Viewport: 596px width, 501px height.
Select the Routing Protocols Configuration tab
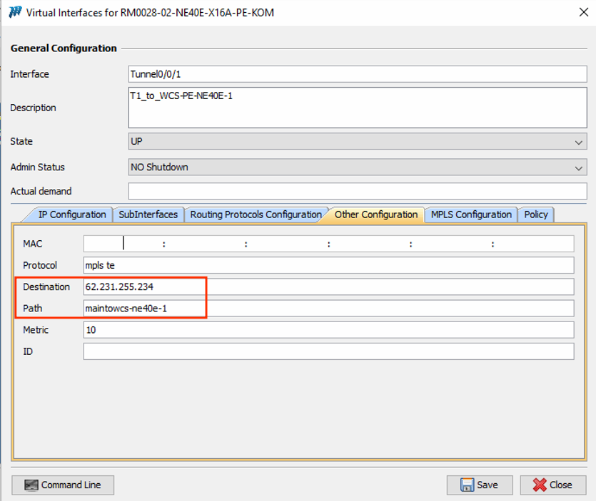pyautogui.click(x=256, y=215)
